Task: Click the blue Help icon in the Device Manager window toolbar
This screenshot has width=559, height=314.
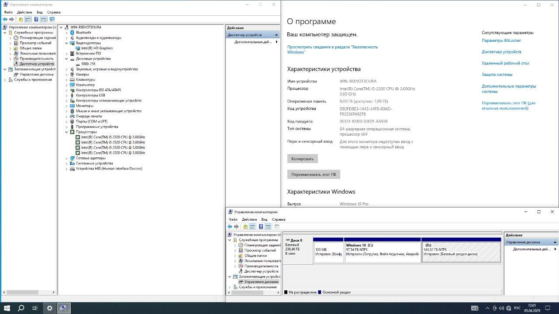Action: point(36,19)
